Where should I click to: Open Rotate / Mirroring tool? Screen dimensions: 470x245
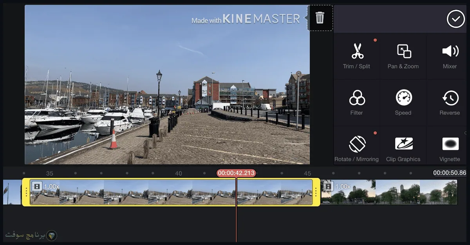[356, 149]
